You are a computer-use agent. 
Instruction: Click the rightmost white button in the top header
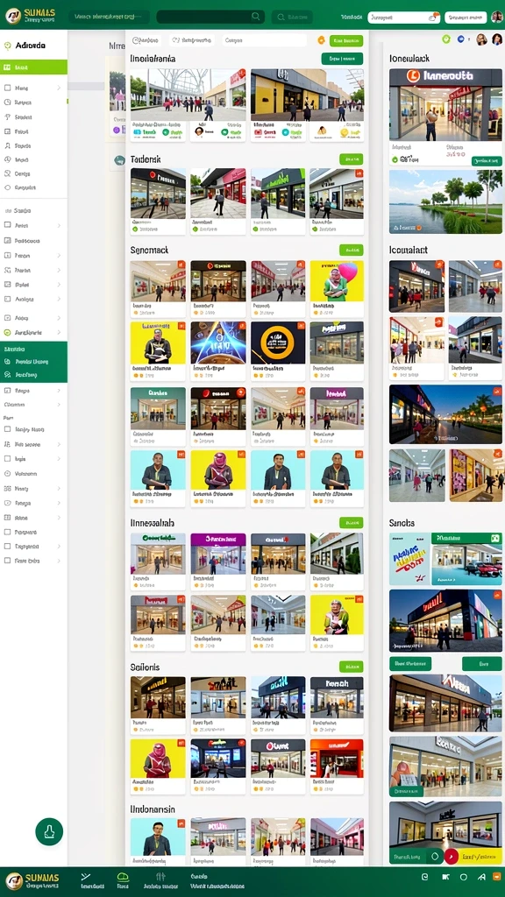tap(466, 18)
